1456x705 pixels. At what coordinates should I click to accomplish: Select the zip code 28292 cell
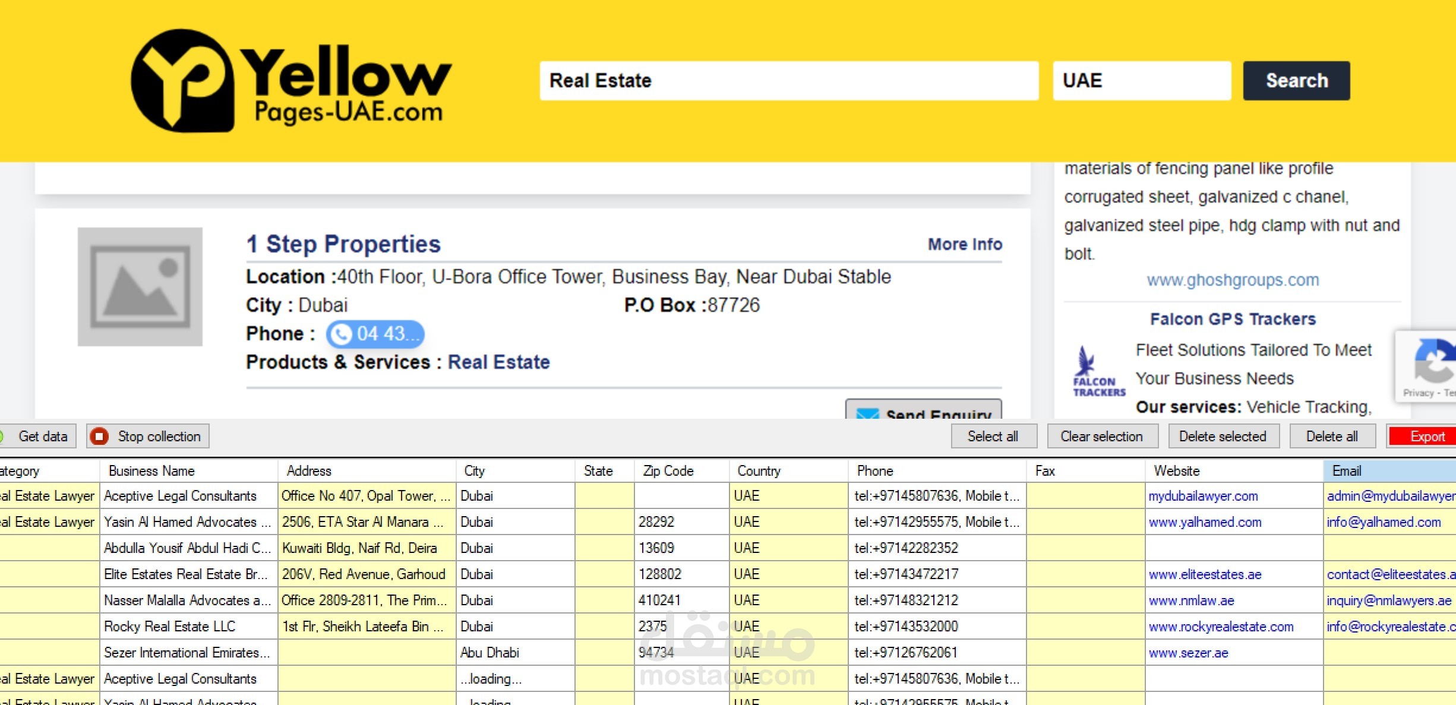(682, 522)
